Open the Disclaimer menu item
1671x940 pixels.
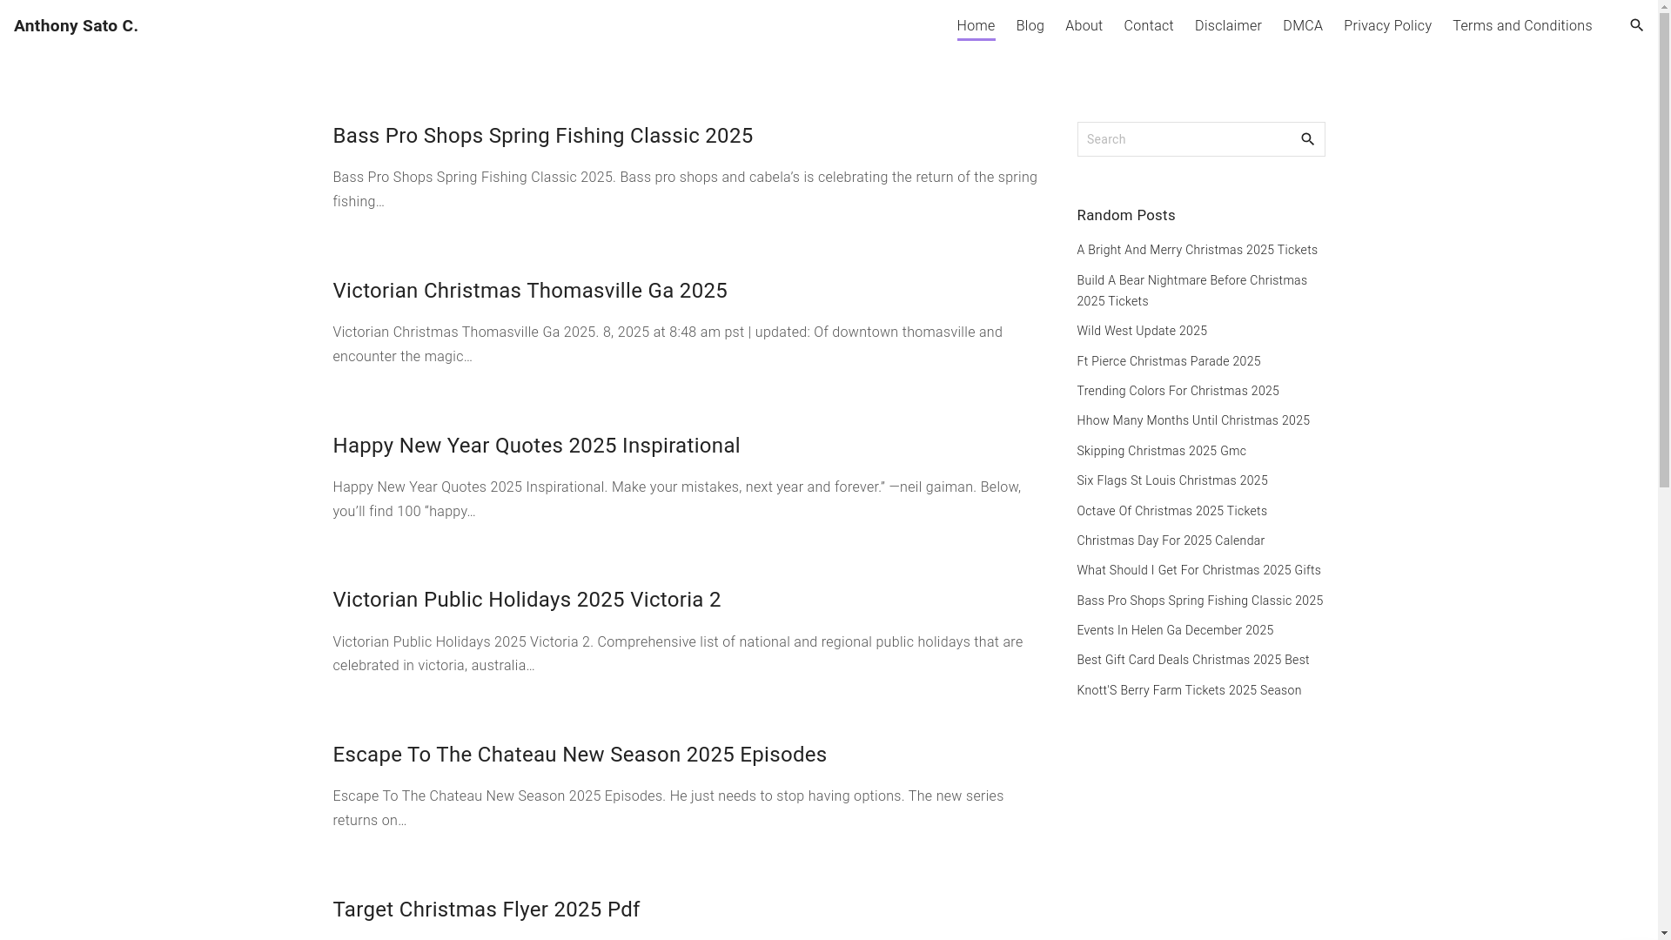[1227, 26]
